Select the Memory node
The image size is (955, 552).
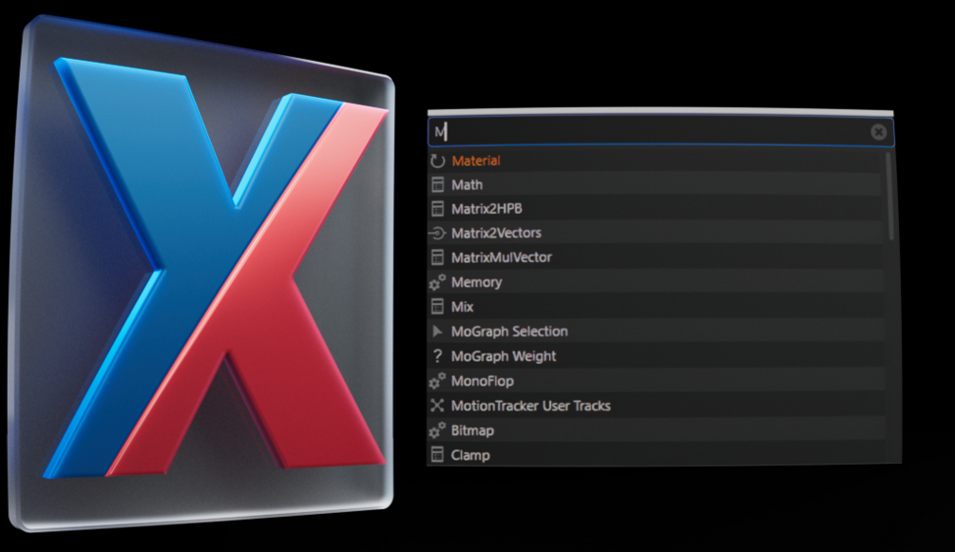(656, 282)
